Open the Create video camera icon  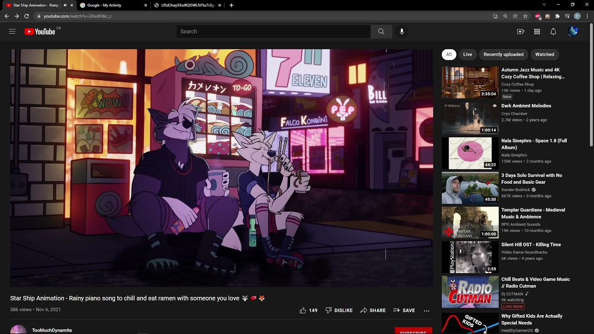[521, 32]
